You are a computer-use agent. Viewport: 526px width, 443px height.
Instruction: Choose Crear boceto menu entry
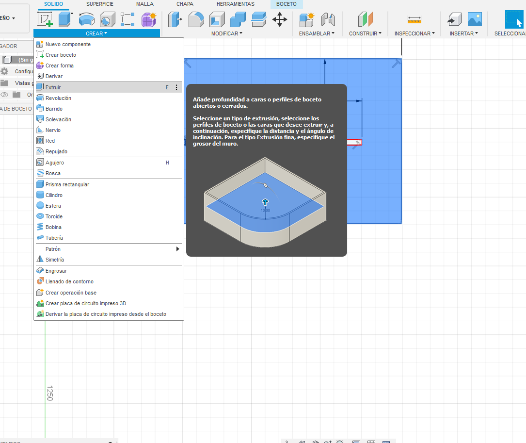[109, 55]
